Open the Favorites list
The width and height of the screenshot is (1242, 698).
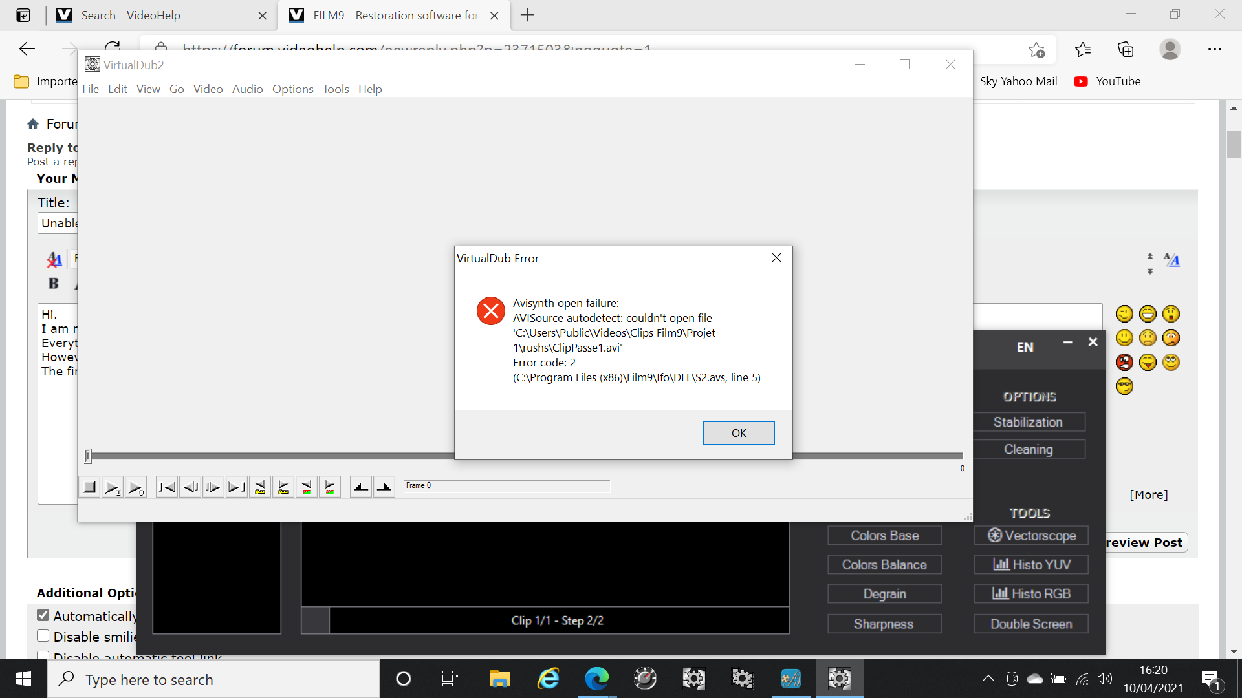coord(1083,49)
